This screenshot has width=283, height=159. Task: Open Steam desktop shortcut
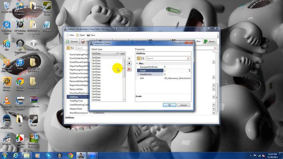(34, 120)
